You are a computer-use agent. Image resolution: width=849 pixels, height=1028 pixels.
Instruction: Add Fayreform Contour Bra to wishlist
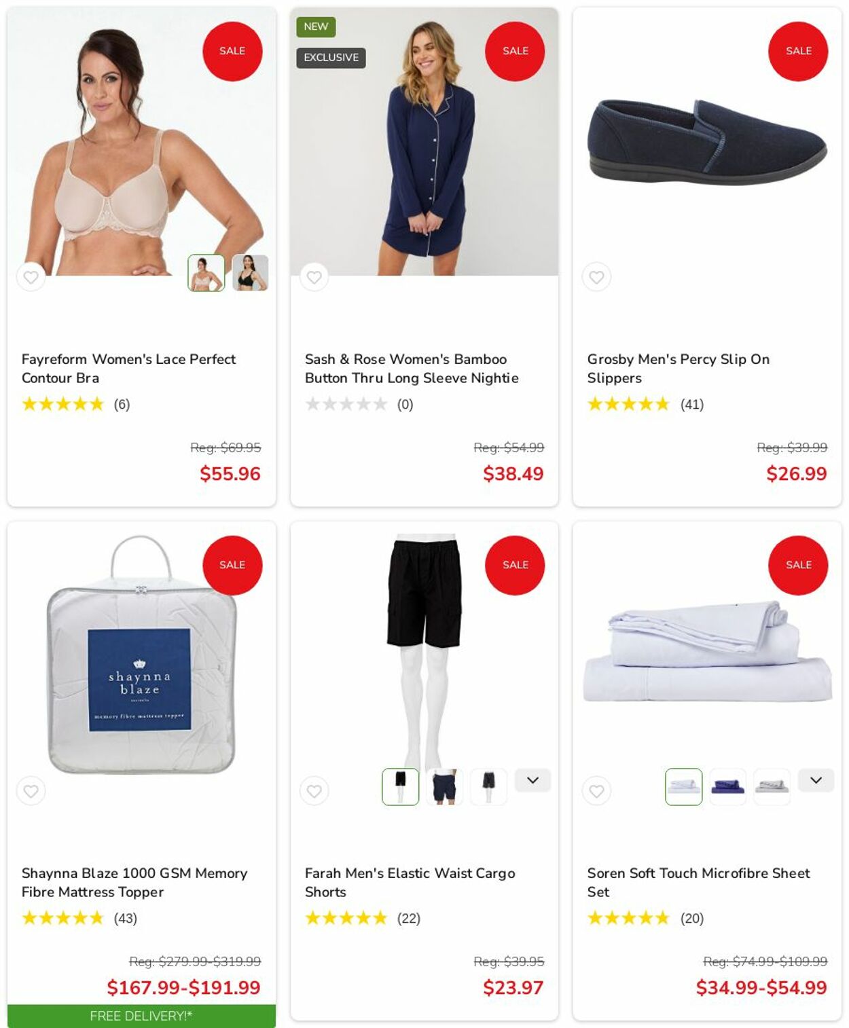(31, 277)
